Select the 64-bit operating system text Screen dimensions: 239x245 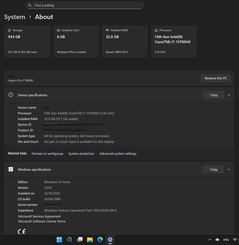[x=77, y=136]
